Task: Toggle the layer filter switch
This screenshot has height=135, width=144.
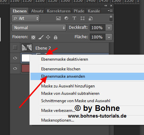Action: pyautogui.click(x=111, y=18)
